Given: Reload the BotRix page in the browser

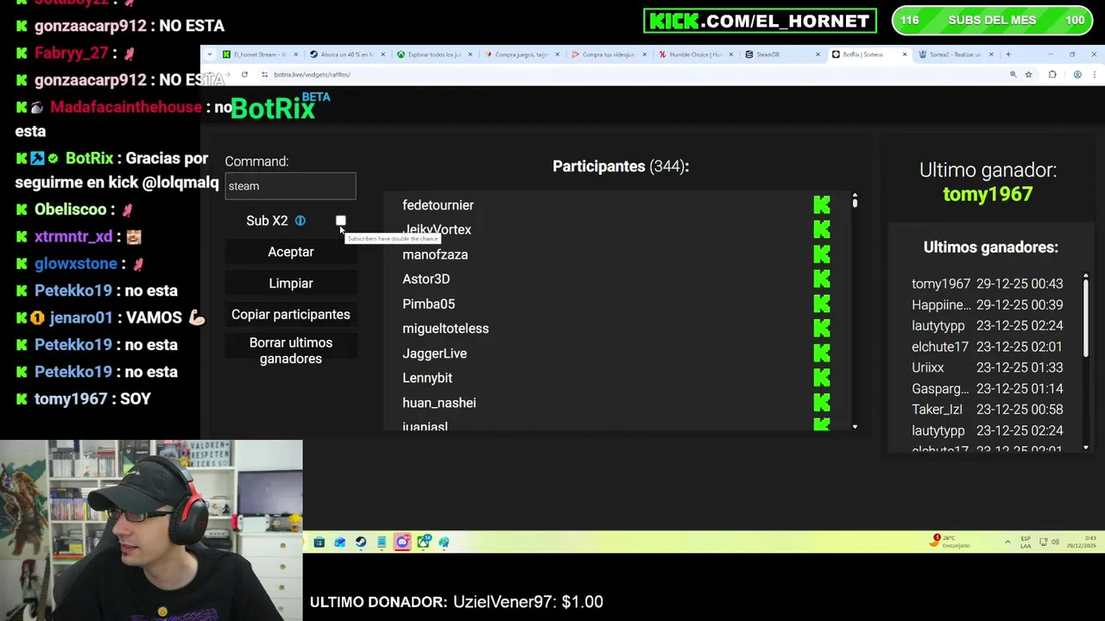Looking at the screenshot, I should coord(244,75).
